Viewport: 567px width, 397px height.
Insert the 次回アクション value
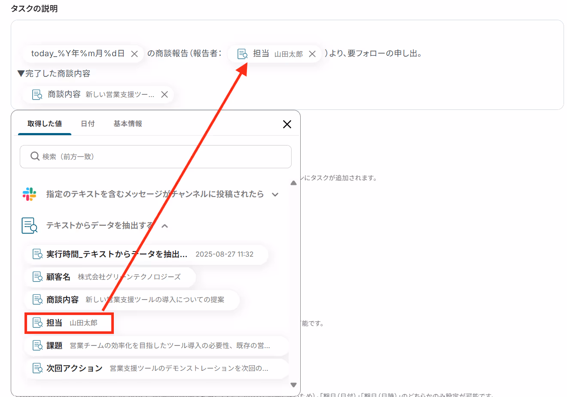click(x=156, y=368)
